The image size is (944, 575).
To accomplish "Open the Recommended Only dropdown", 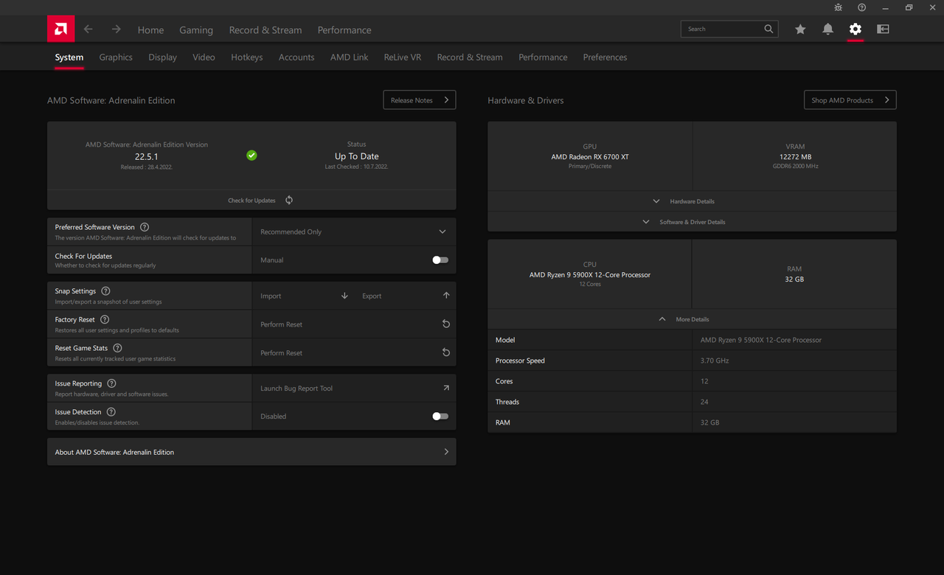I will pos(354,231).
